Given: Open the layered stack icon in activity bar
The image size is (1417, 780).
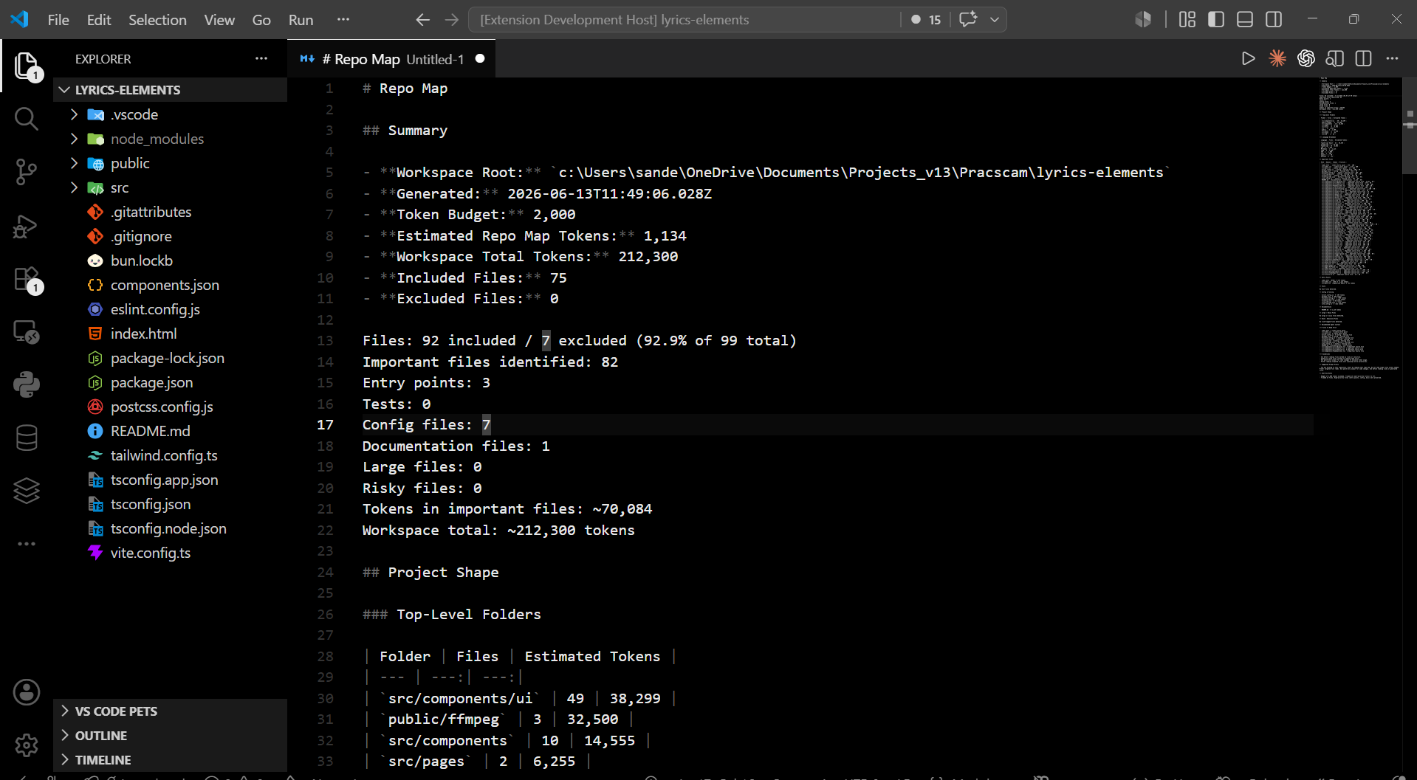Looking at the screenshot, I should point(27,491).
